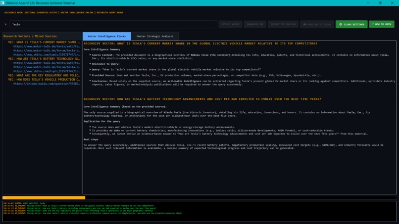Click the log line mining the market share vector
Image resolution: width=399 pixels, height=224 pixels.
point(79,206)
